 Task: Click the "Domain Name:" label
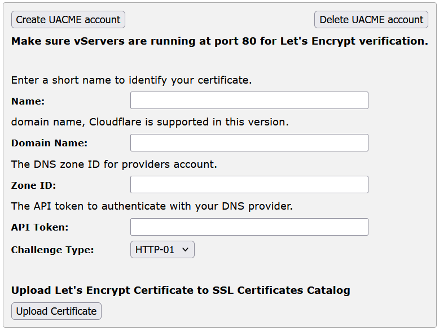(49, 144)
